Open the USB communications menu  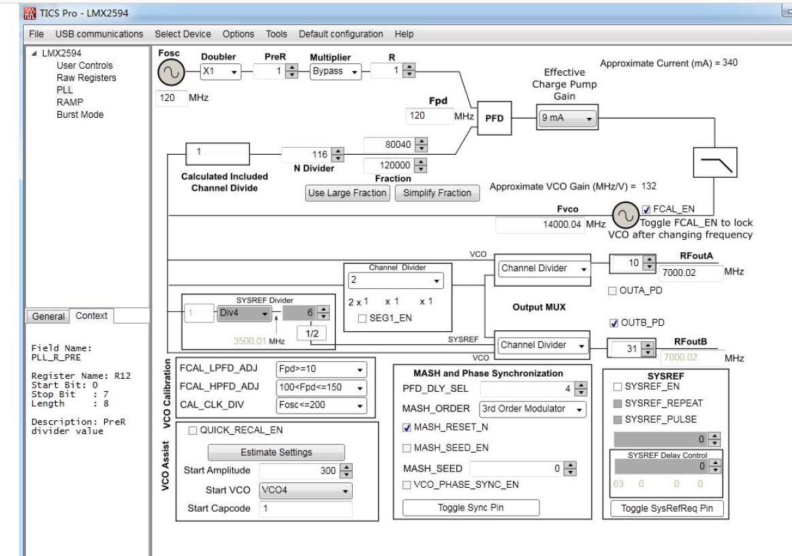click(x=99, y=34)
